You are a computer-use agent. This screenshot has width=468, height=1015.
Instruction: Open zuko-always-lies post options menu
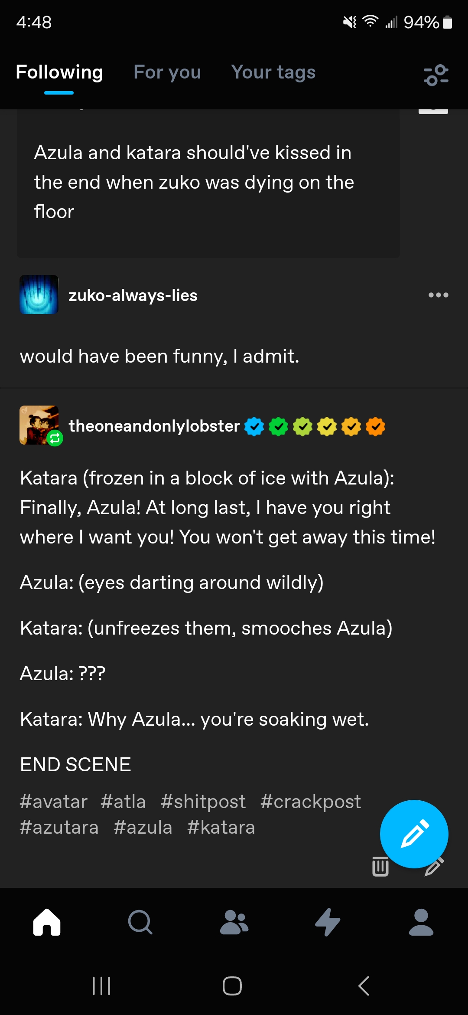tap(438, 295)
